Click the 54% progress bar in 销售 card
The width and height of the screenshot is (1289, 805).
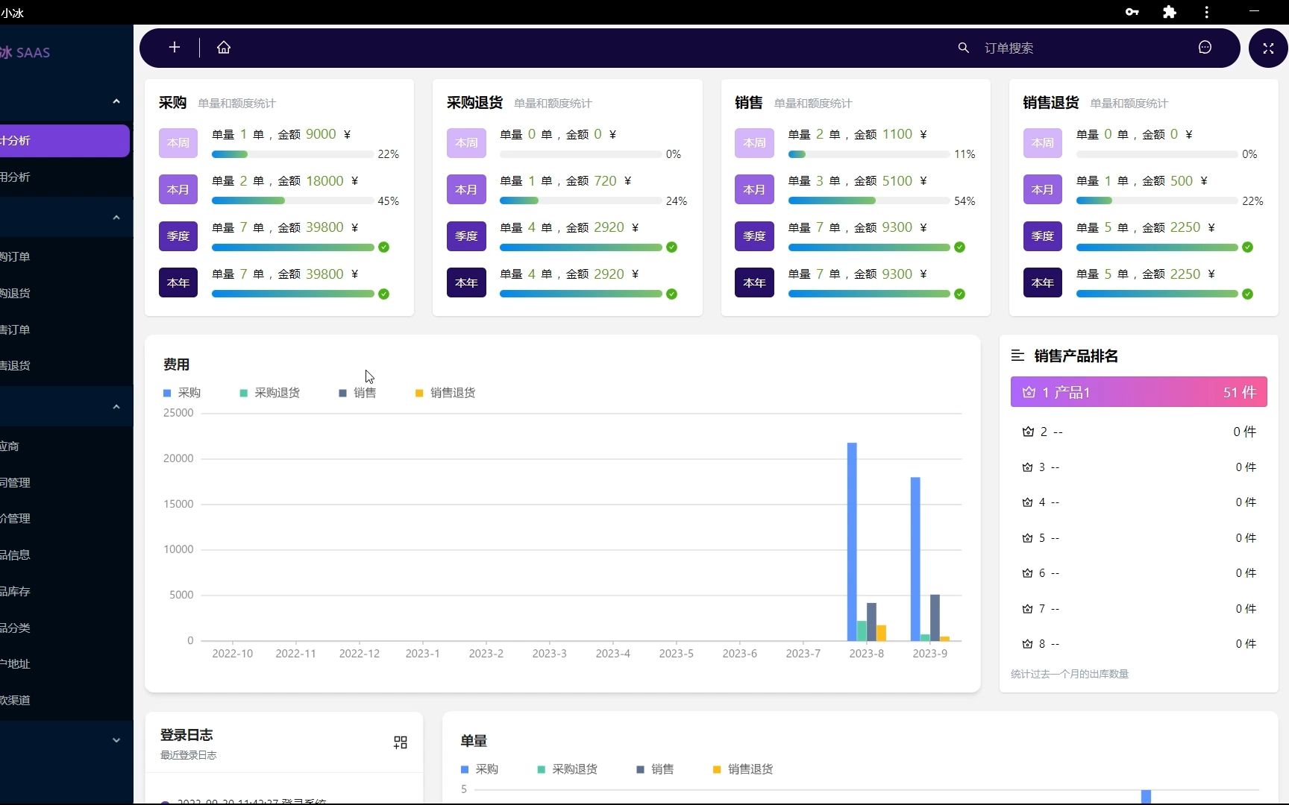(869, 201)
